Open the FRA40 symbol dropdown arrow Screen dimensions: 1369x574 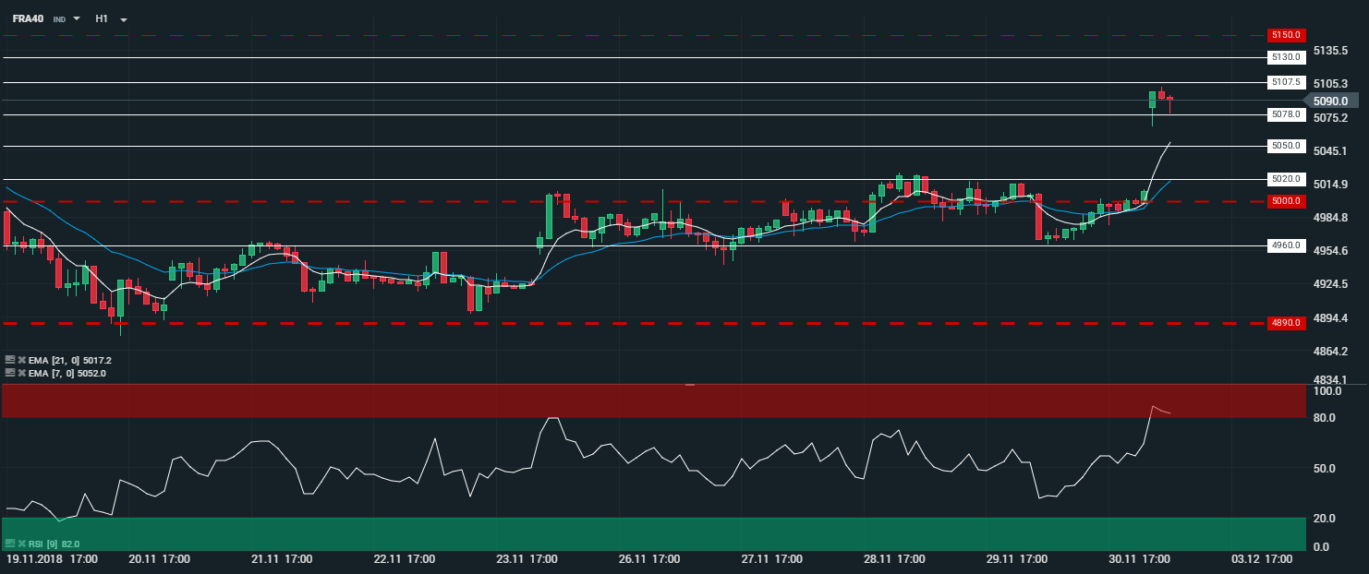(76, 19)
